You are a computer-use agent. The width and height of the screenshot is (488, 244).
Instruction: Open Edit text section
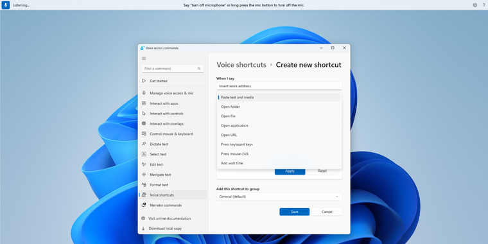173,164
